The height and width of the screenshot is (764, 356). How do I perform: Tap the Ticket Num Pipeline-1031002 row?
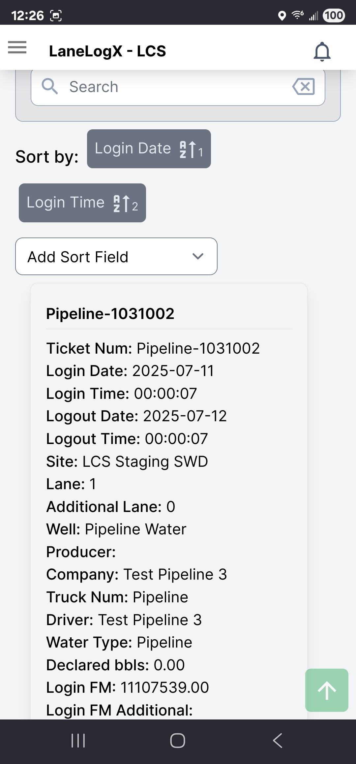click(x=153, y=348)
